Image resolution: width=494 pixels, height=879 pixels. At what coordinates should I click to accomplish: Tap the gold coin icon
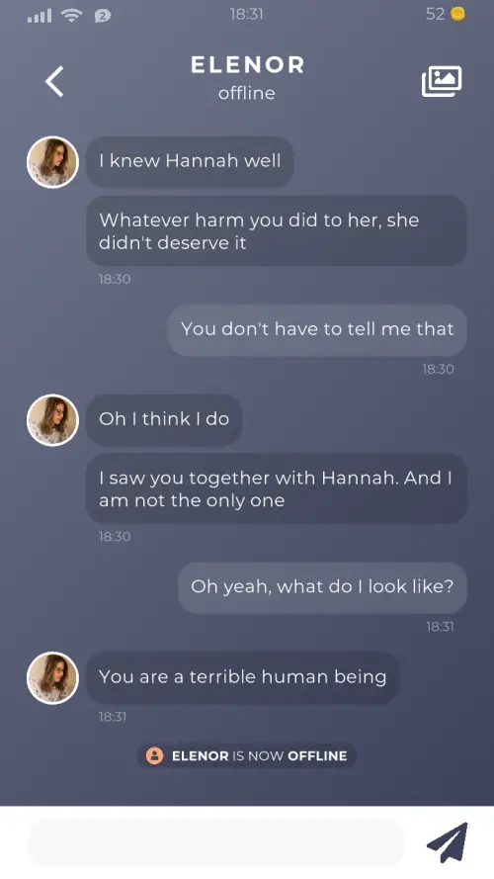tap(457, 14)
